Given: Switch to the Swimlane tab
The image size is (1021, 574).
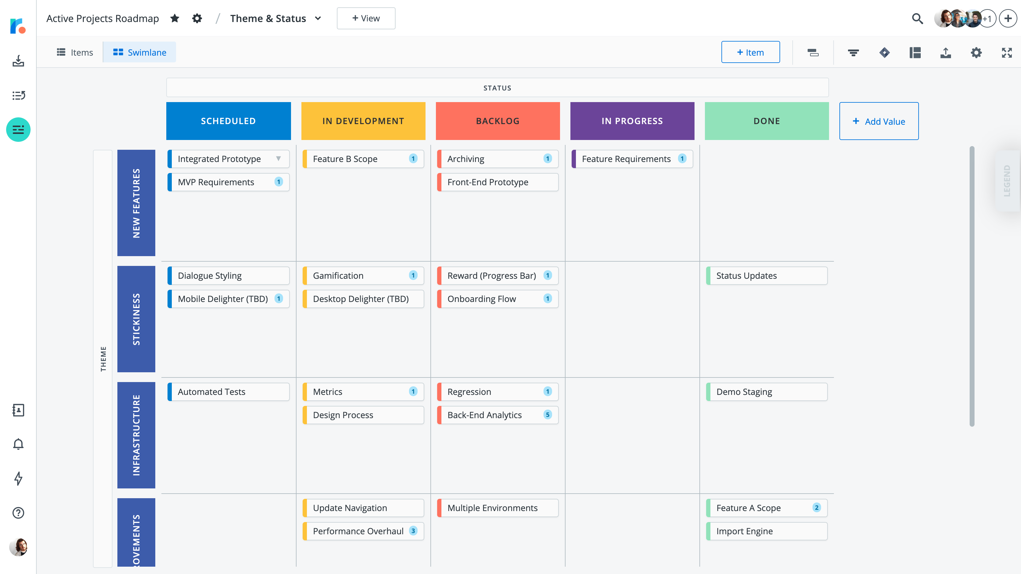Looking at the screenshot, I should [x=139, y=52].
